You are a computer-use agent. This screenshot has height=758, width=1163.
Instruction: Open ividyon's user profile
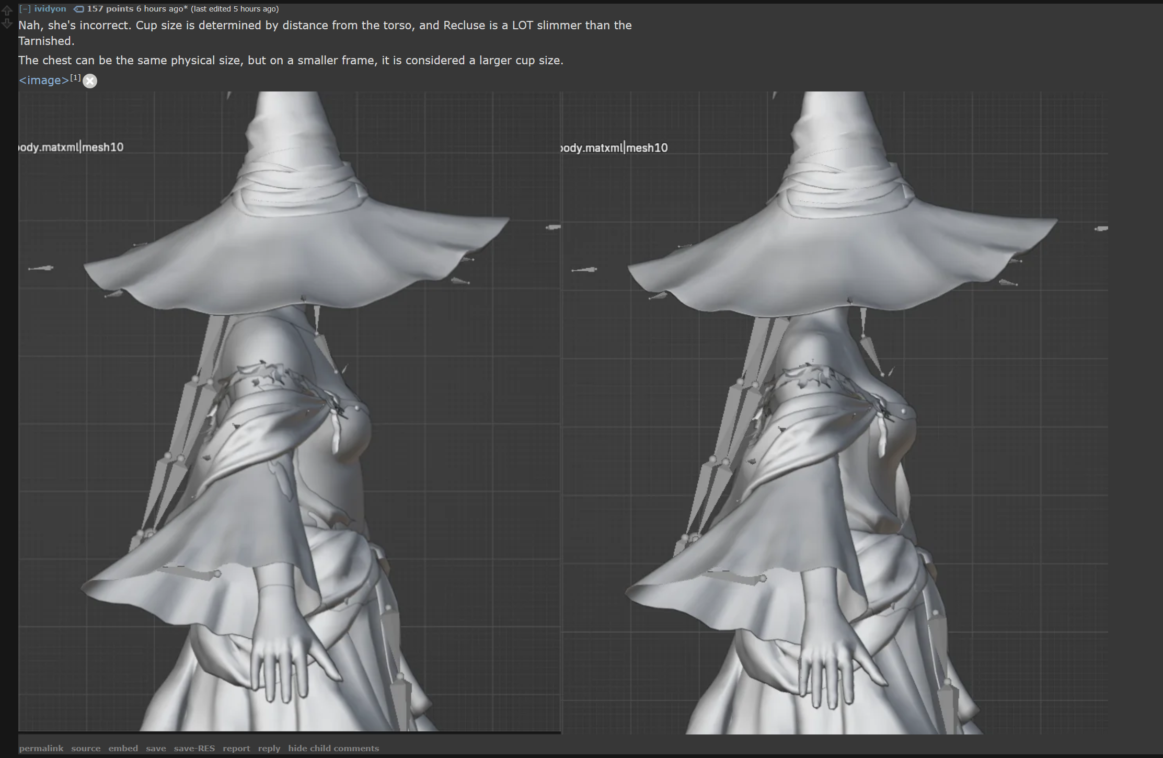pyautogui.click(x=50, y=9)
